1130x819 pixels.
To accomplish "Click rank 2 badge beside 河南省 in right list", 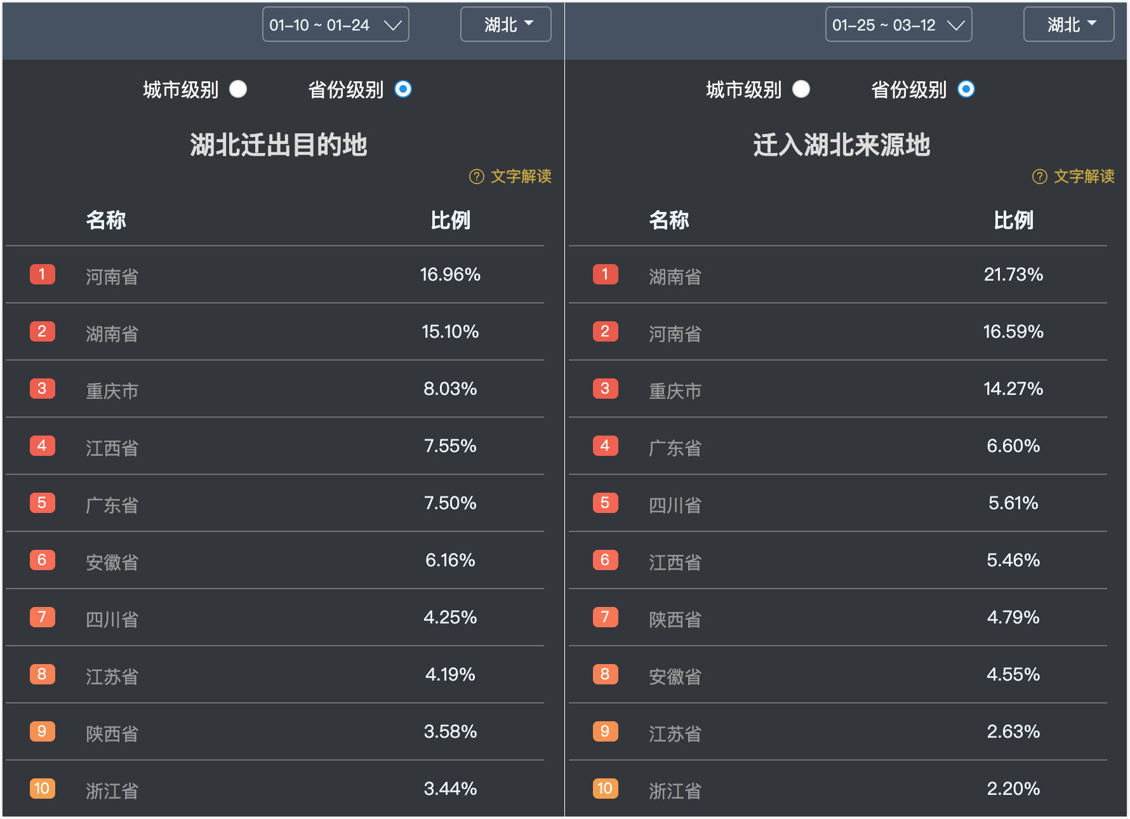I will pos(606,331).
